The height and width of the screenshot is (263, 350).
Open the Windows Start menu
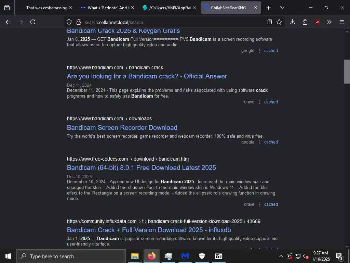tap(8, 256)
